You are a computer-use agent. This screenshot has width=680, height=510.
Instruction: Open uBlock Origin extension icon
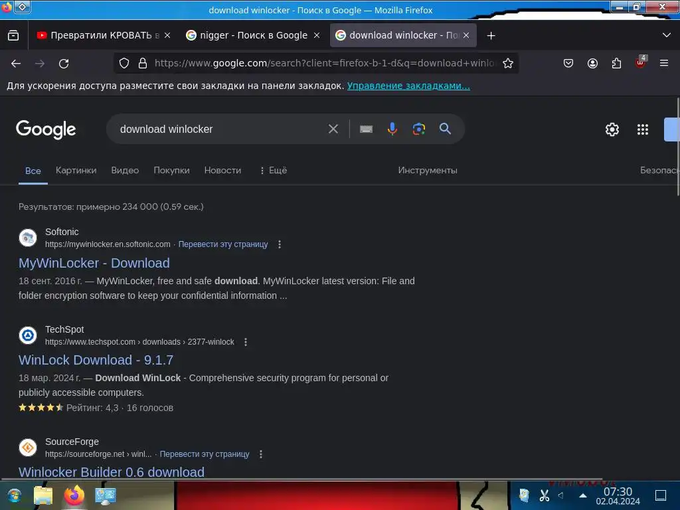pyautogui.click(x=641, y=62)
